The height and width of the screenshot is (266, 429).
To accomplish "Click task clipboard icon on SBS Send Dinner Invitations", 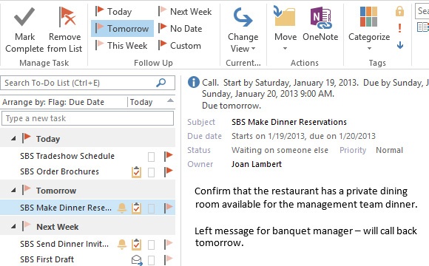I will [137, 244].
